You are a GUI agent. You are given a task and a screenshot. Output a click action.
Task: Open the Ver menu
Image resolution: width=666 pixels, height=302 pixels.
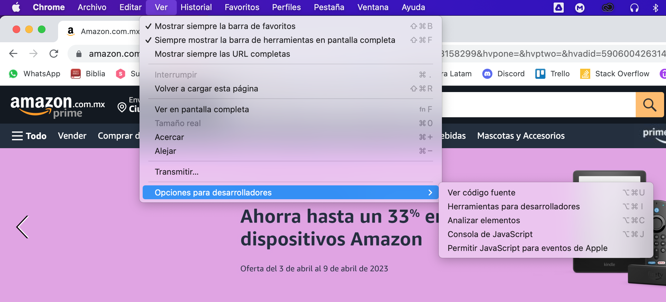tap(161, 7)
